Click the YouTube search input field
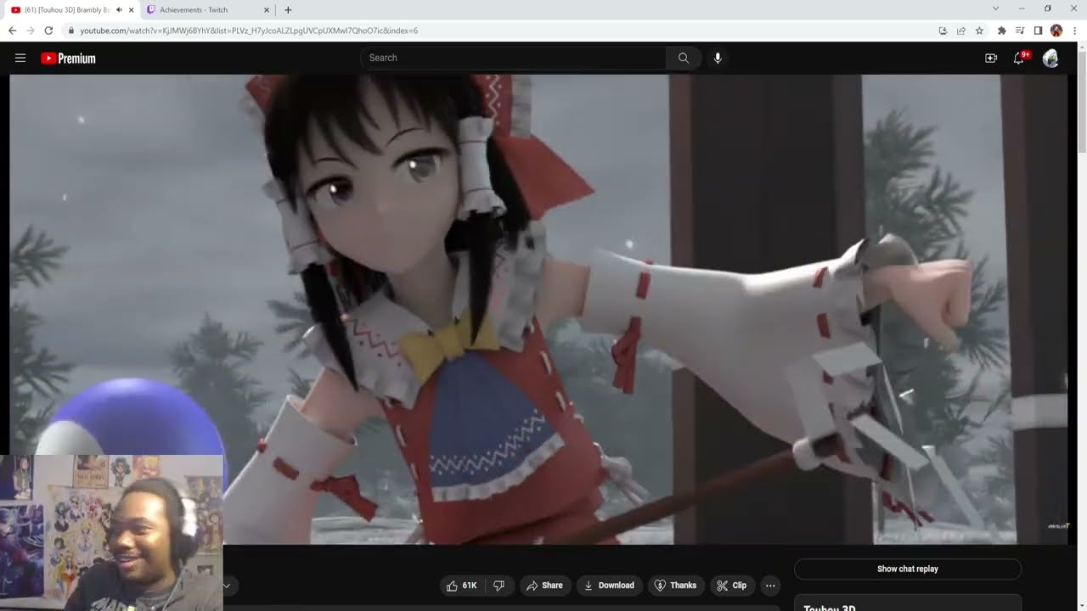Screen dimensions: 1087x611 (x=513, y=58)
